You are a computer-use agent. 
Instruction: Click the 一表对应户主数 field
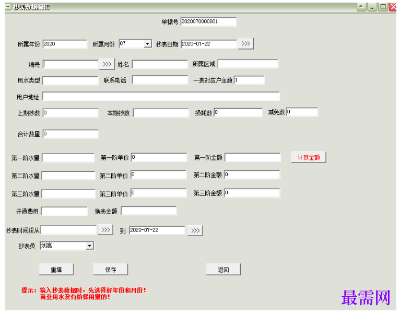pyautogui.click(x=249, y=80)
